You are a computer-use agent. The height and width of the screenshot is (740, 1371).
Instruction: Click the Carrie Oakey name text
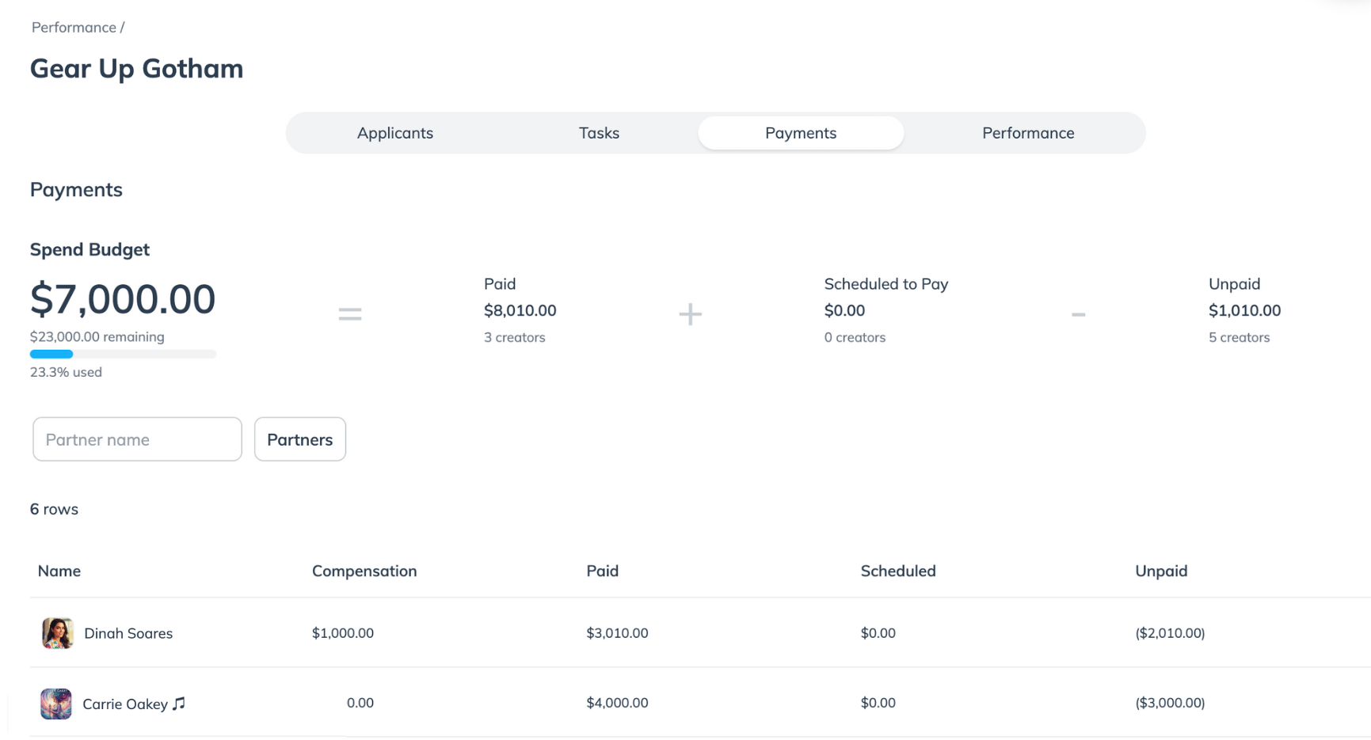(x=125, y=704)
